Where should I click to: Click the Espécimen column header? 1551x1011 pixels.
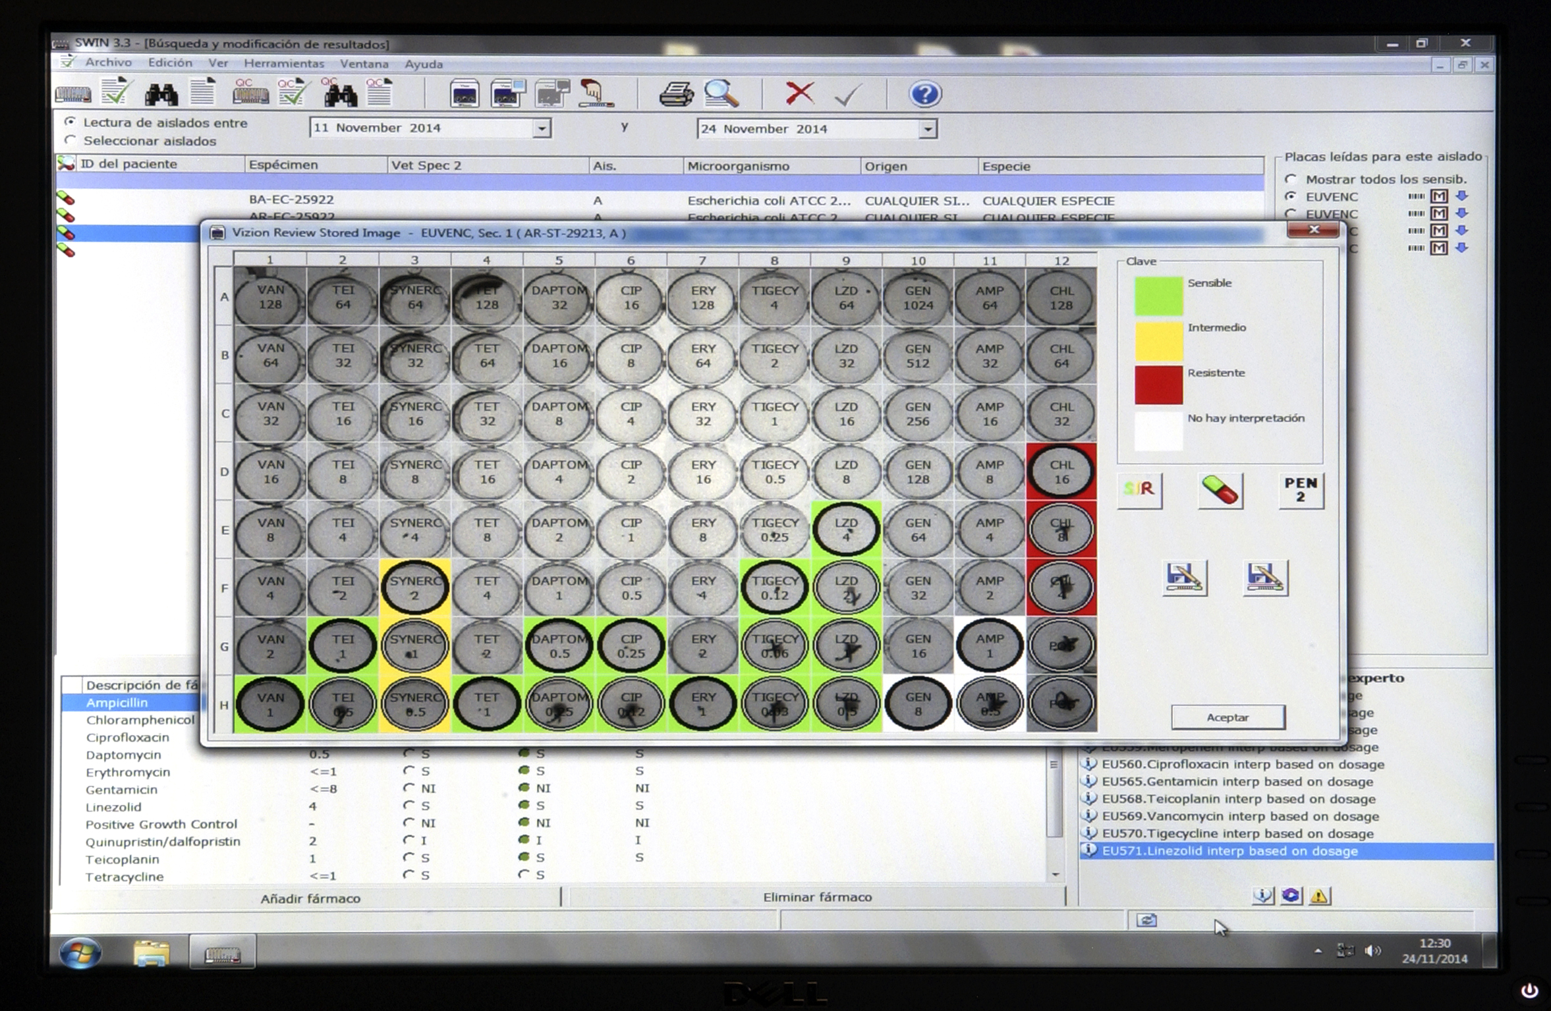point(316,165)
